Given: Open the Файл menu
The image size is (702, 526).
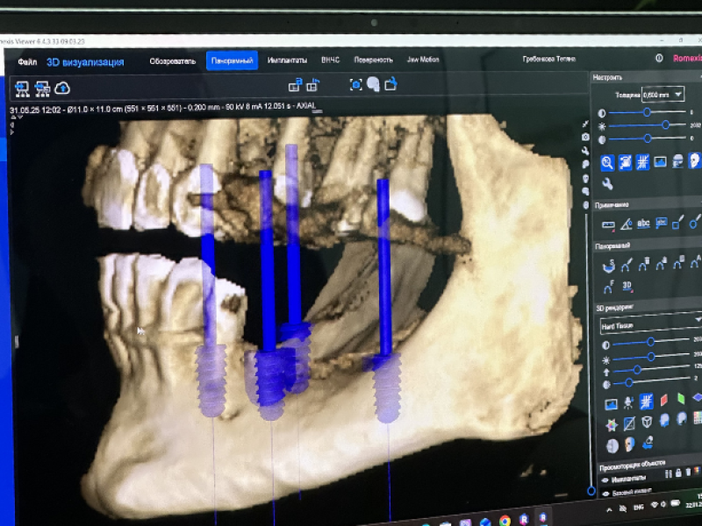Looking at the screenshot, I should (27, 61).
